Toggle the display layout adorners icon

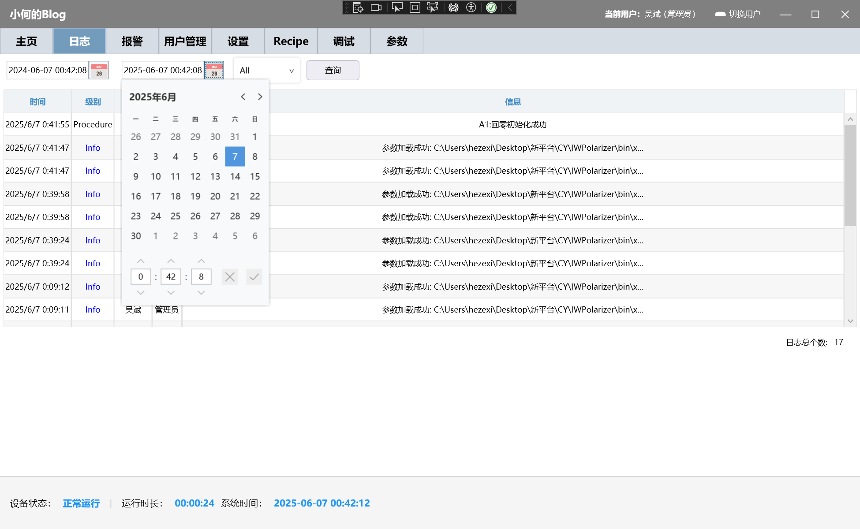pyautogui.click(x=415, y=7)
